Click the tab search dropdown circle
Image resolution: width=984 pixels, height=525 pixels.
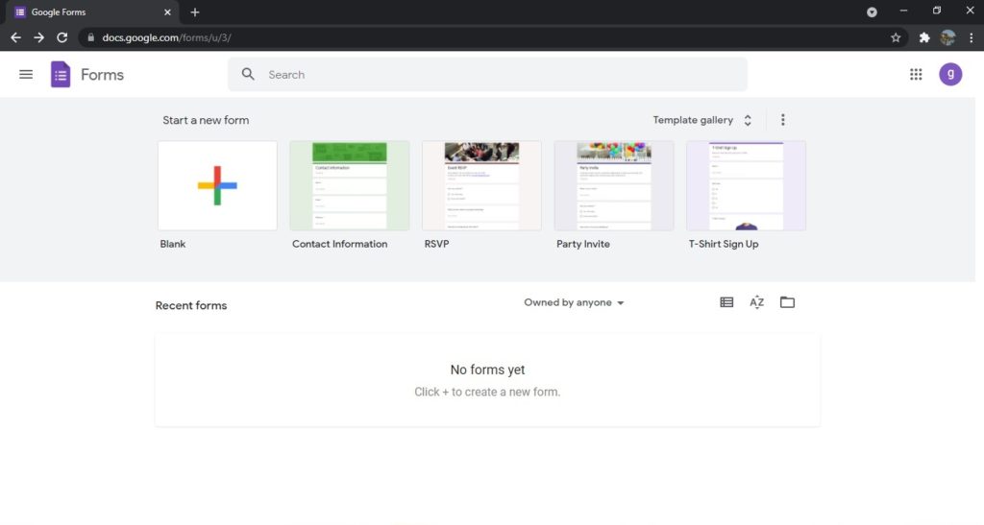[x=872, y=12]
